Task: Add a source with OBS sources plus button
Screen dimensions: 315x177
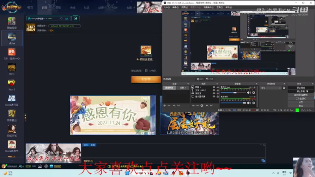Action: [193, 105]
